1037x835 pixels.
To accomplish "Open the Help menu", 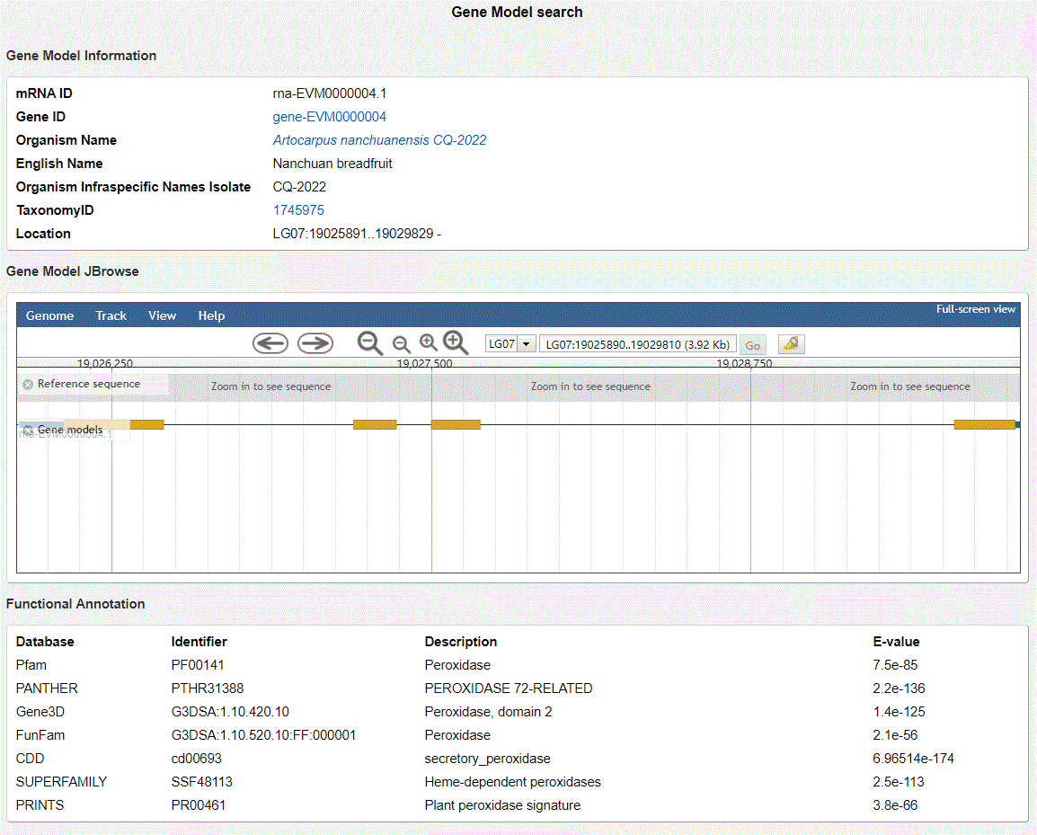I will 211,315.
